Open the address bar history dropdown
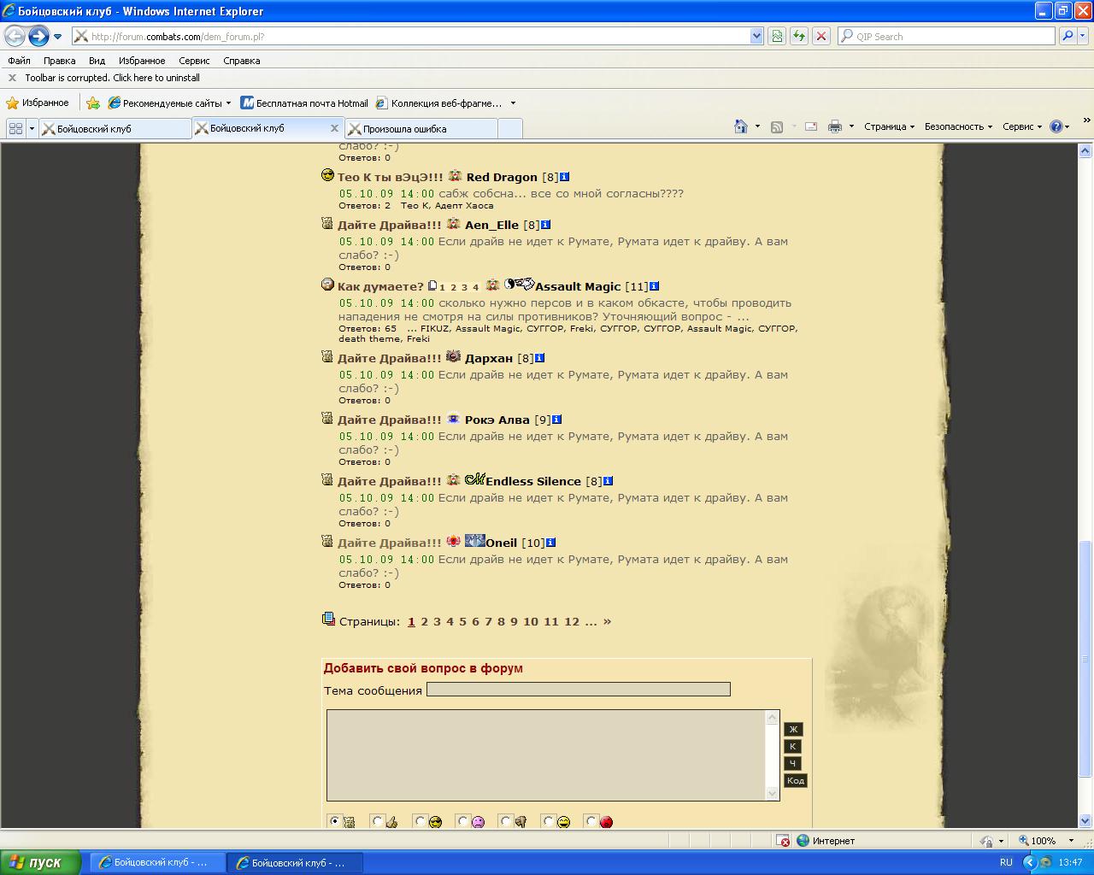This screenshot has width=1094, height=875. (756, 36)
